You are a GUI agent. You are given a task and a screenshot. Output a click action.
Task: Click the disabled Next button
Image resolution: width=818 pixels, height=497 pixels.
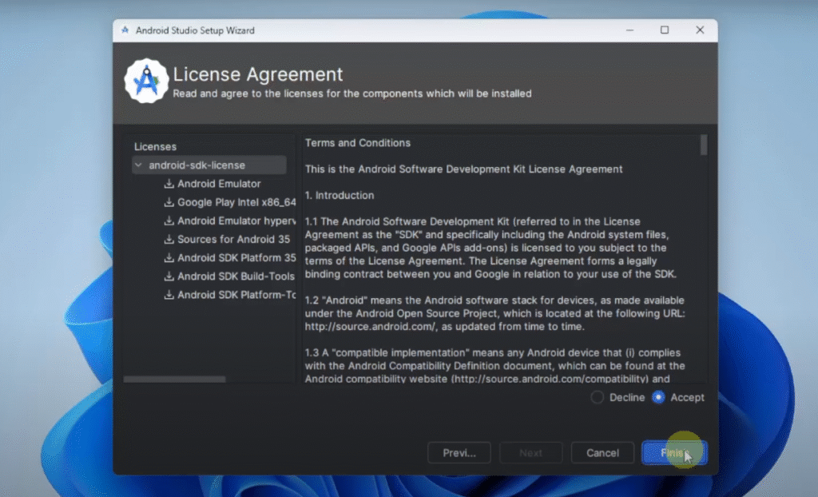click(530, 452)
